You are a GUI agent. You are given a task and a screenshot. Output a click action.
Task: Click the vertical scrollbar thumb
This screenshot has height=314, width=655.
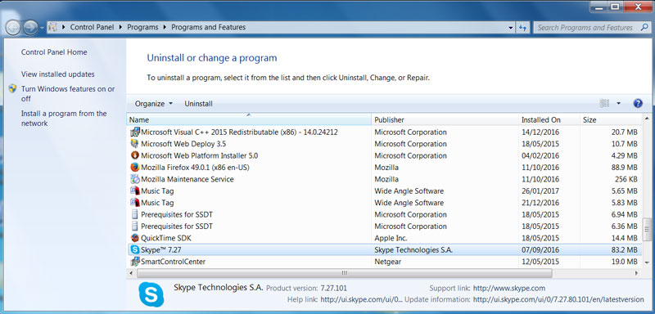[x=647, y=228]
